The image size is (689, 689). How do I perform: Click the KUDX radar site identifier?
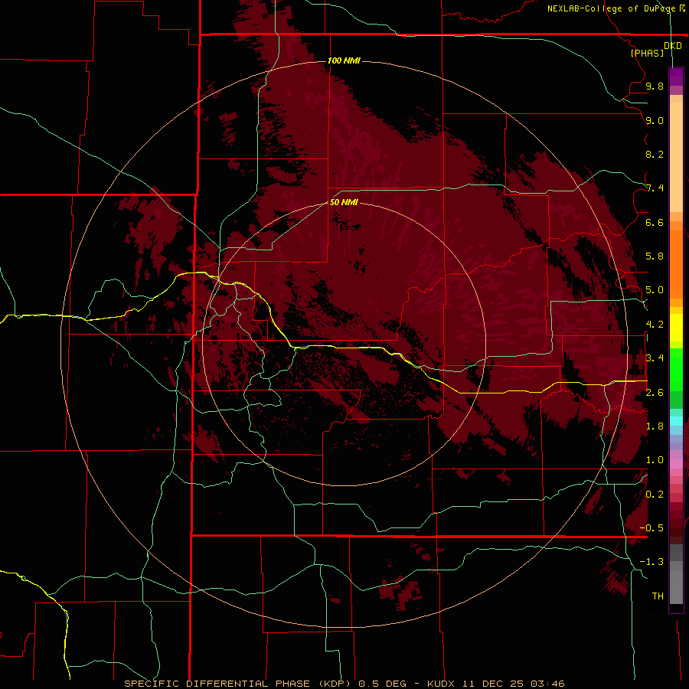click(x=442, y=684)
